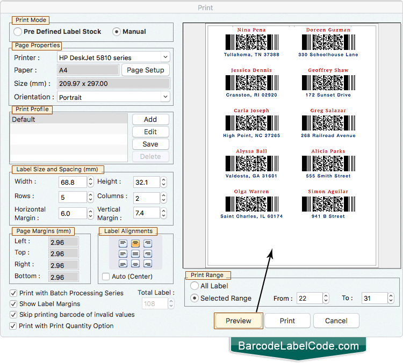Click the Height input field
The height and width of the screenshot is (363, 403).
click(x=147, y=182)
